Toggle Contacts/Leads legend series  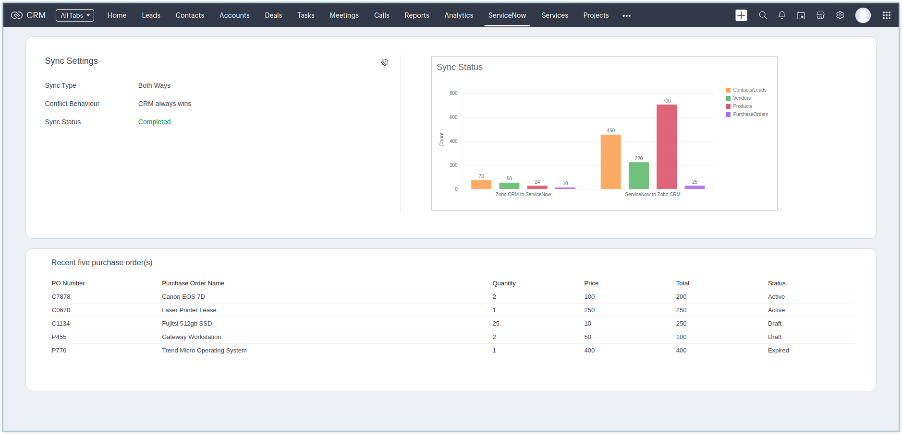point(749,90)
